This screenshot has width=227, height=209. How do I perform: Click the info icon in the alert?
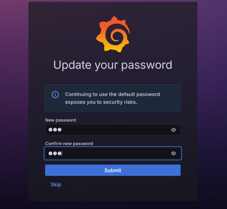[55, 95]
